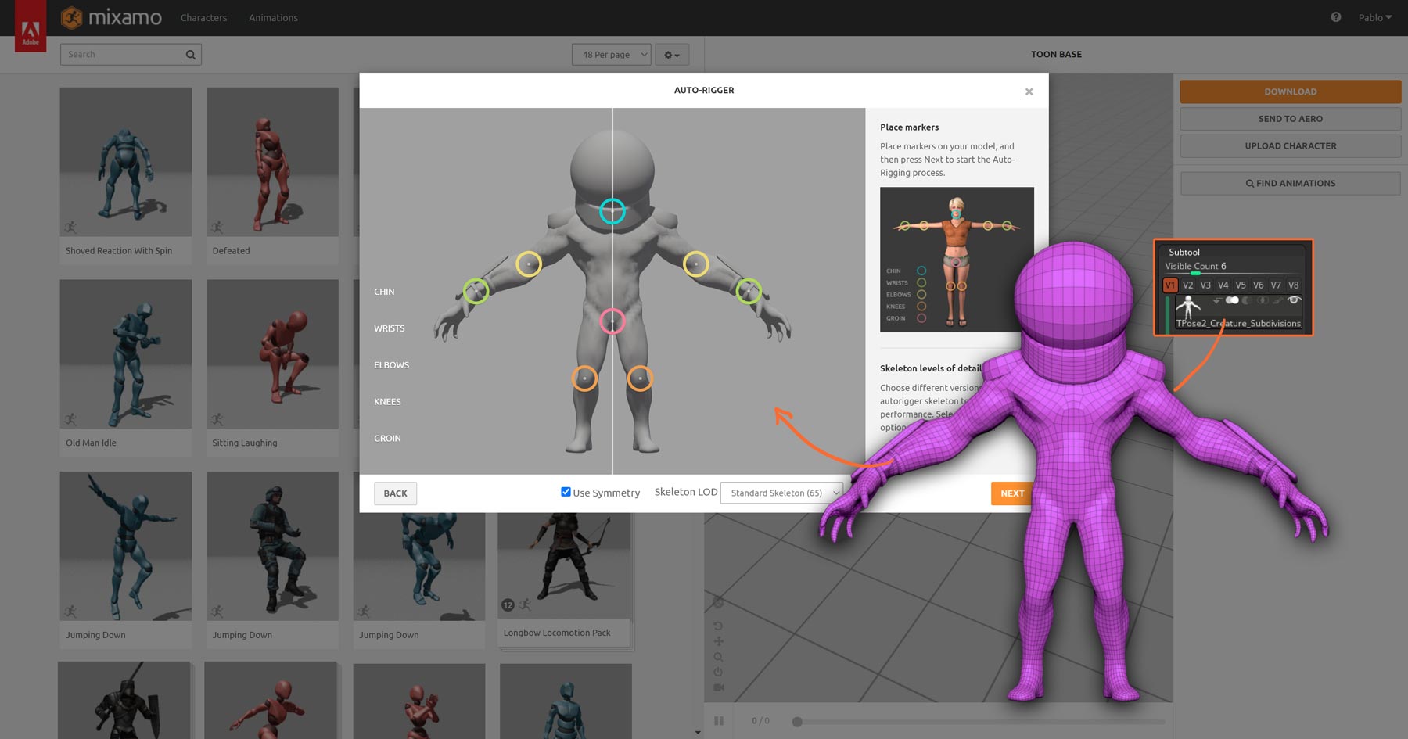1408x739 pixels.
Task: Select the orange knee marker left of centerline
Action: pyautogui.click(x=584, y=378)
